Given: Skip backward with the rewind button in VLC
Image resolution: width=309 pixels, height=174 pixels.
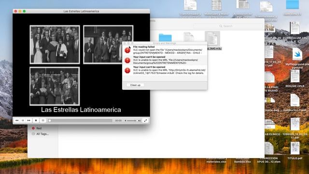Looking at the screenshot, I should tap(17, 120).
